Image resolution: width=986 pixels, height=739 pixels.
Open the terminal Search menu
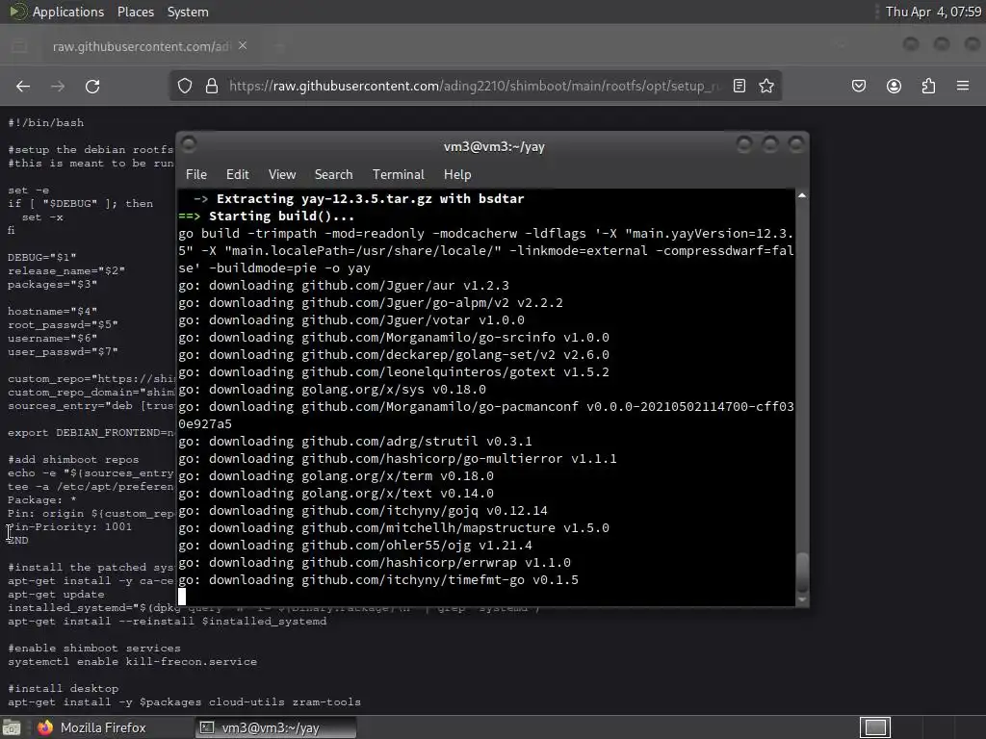point(333,175)
